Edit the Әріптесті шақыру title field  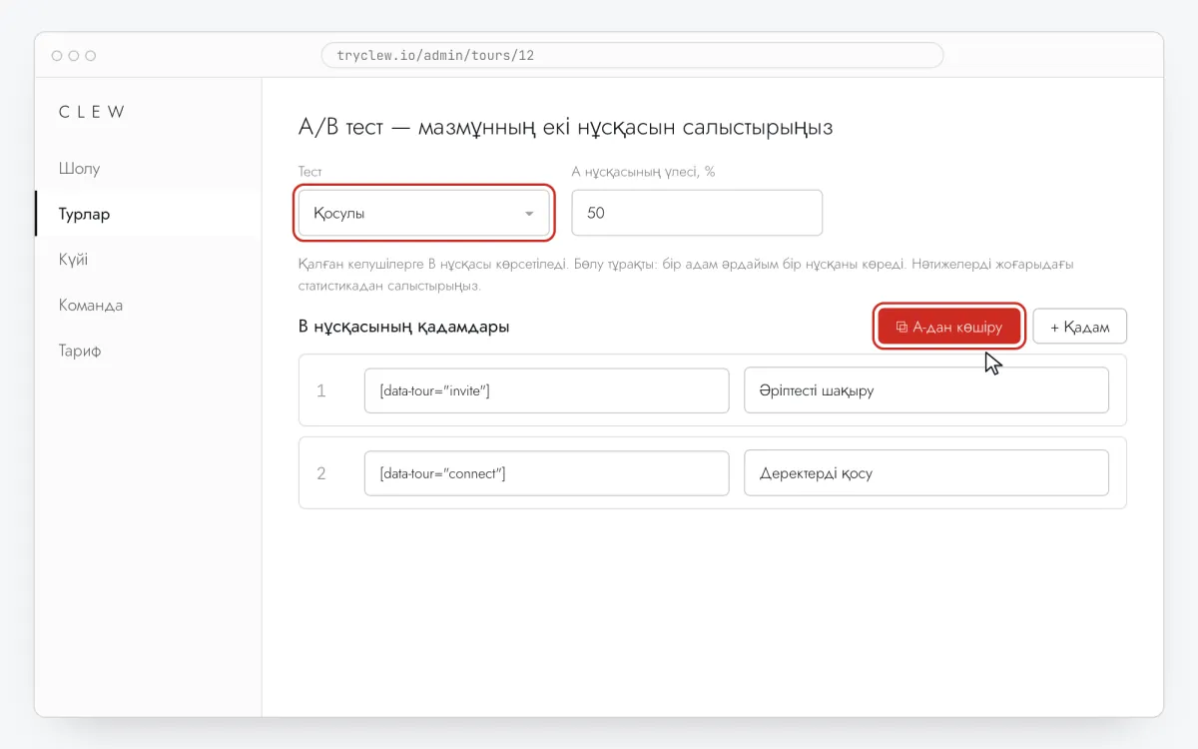pos(926,390)
